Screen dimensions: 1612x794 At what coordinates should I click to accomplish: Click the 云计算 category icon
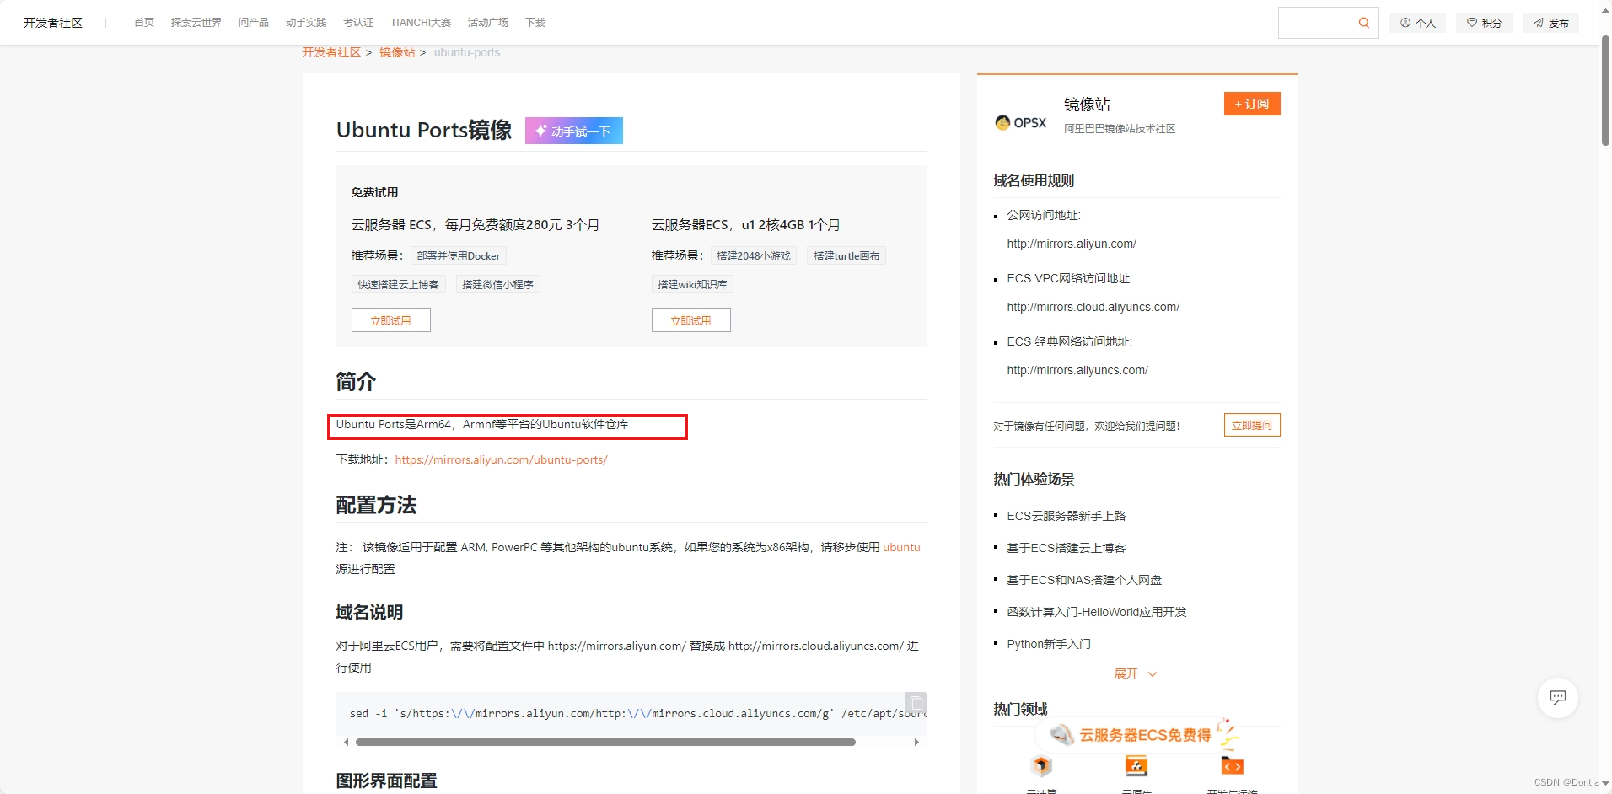[1040, 765]
